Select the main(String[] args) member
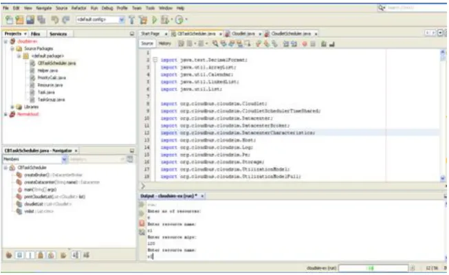449x275 pixels. click(40, 190)
